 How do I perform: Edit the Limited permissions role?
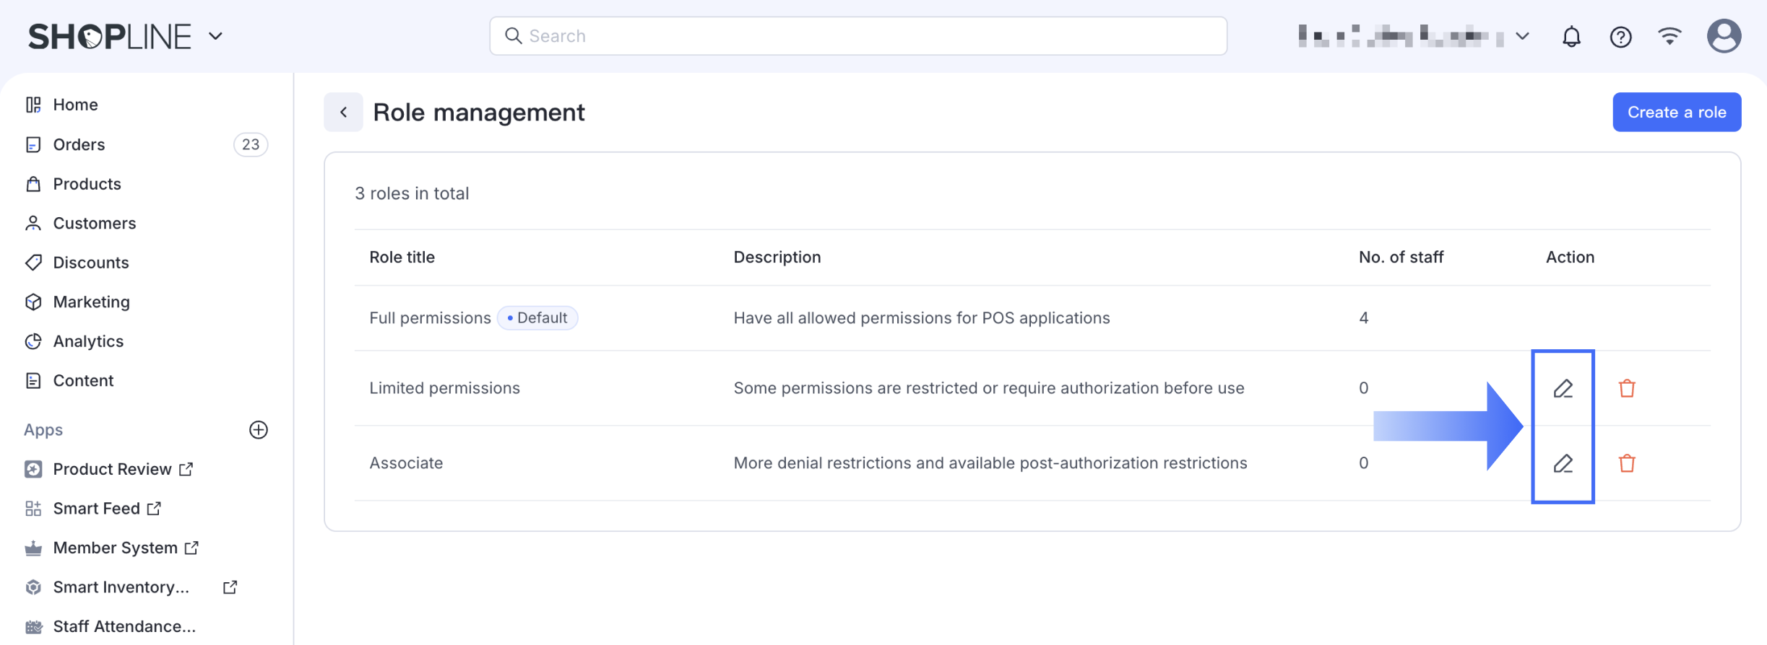pos(1563,389)
